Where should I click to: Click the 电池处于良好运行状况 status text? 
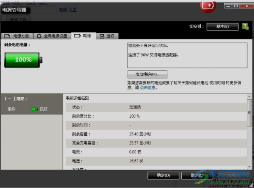[149, 46]
